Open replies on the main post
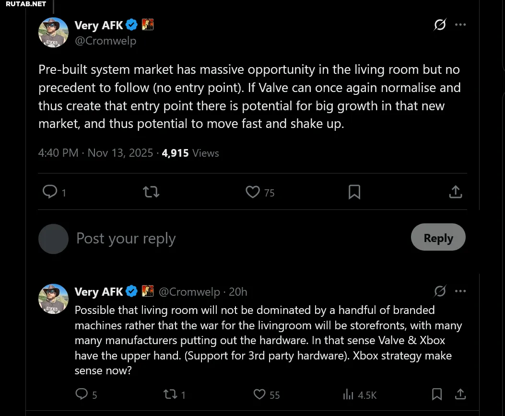505x416 pixels. pos(50,192)
